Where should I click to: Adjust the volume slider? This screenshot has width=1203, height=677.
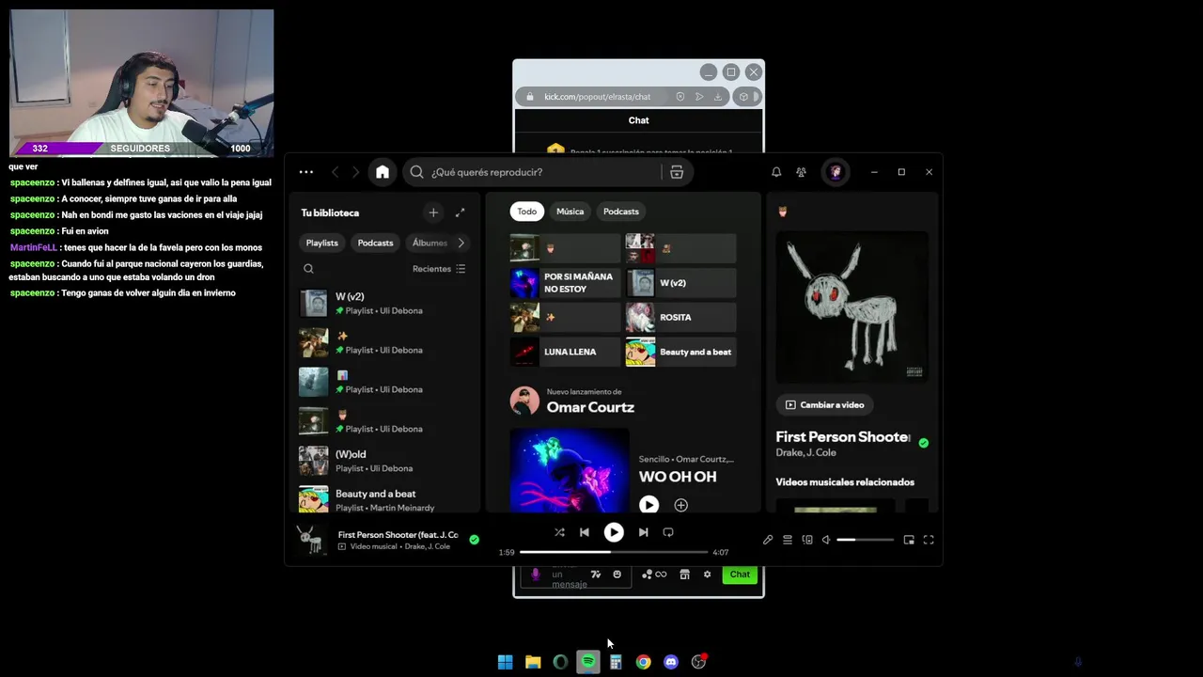click(x=865, y=540)
